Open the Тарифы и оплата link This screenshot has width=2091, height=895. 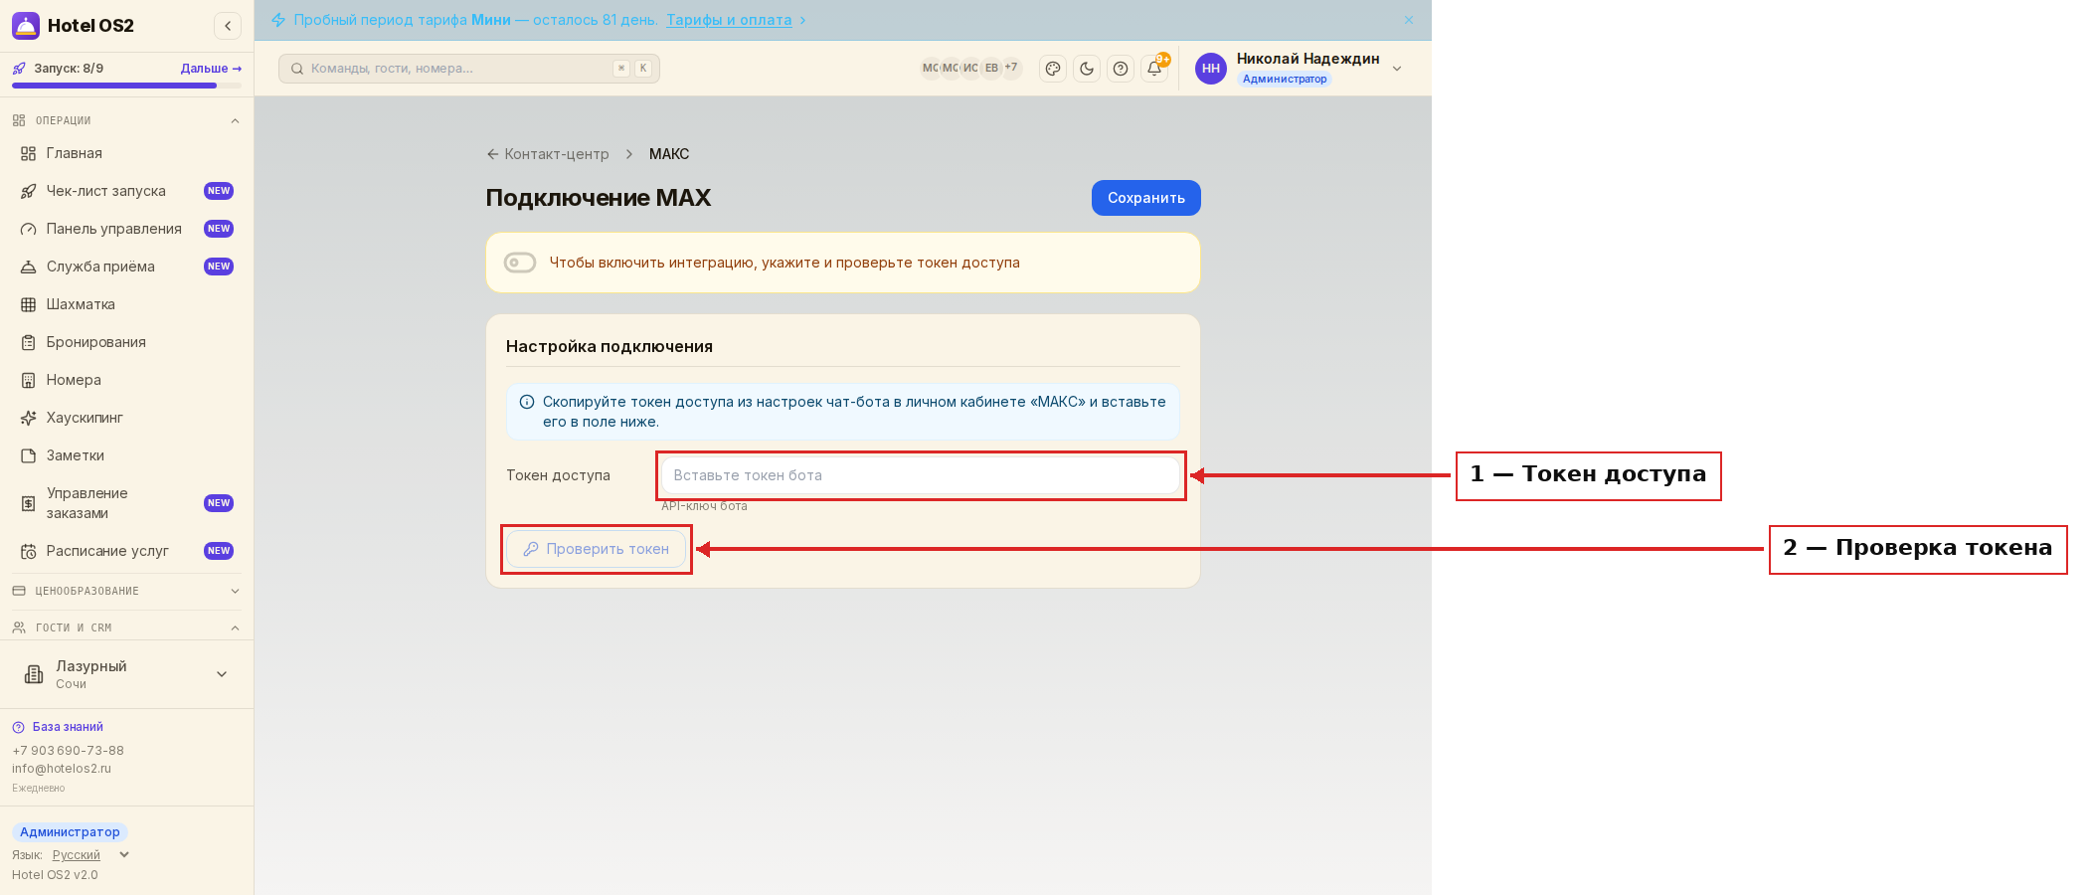pyautogui.click(x=729, y=20)
